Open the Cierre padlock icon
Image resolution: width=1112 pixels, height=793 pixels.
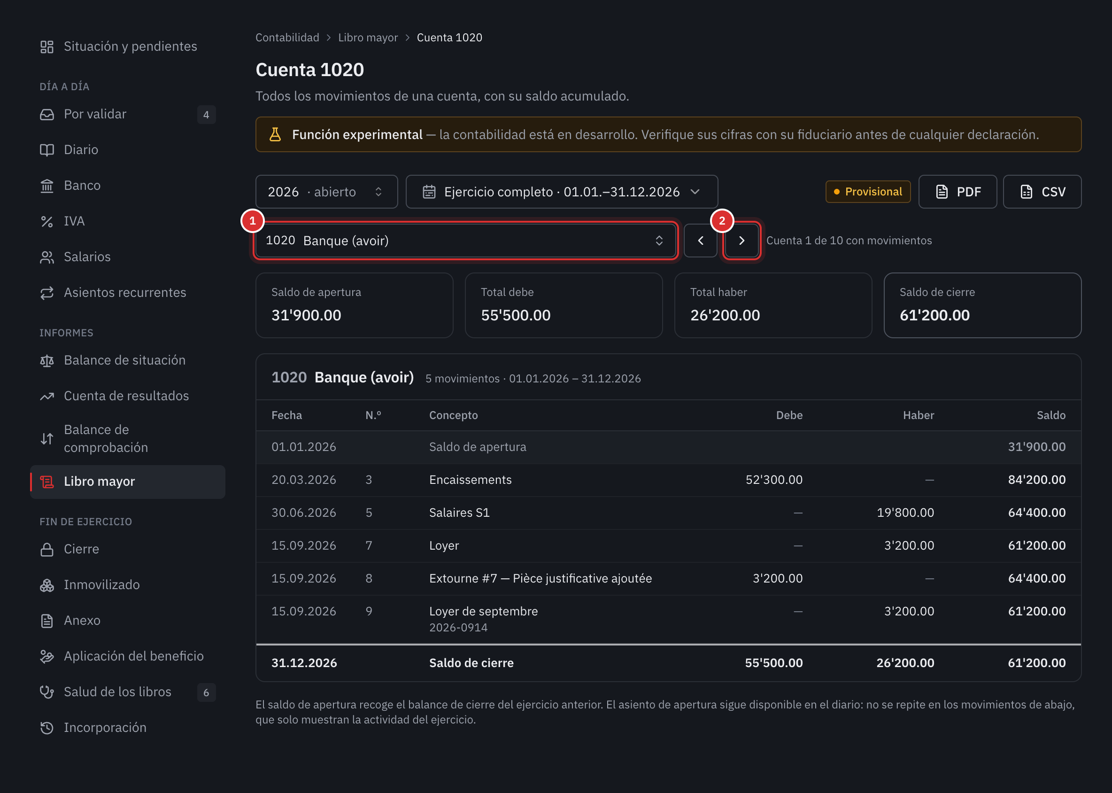coord(47,550)
